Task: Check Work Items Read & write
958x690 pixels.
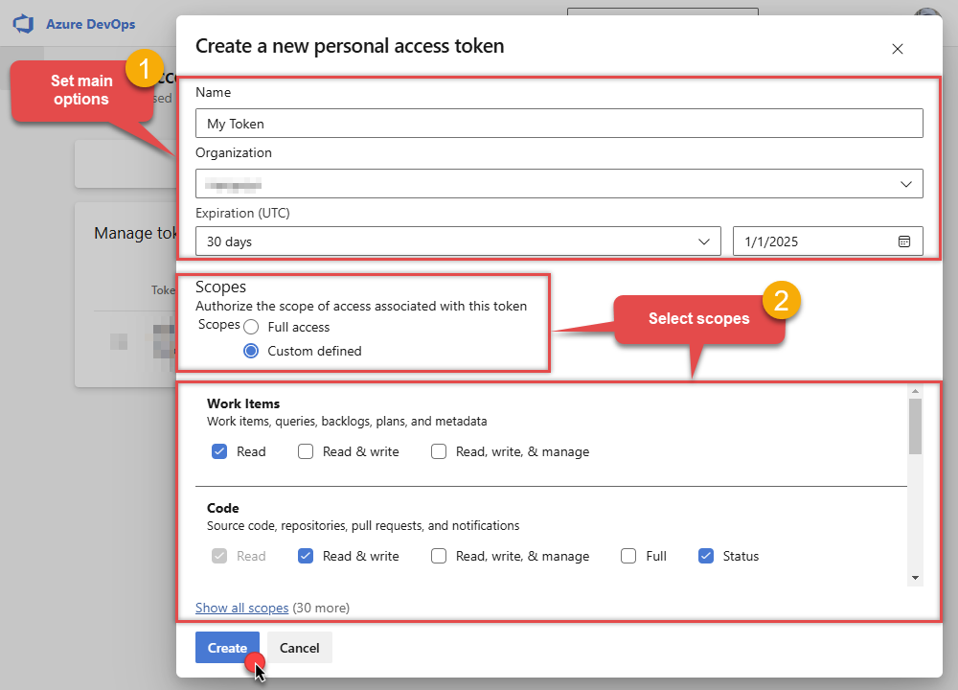Action: [x=306, y=451]
